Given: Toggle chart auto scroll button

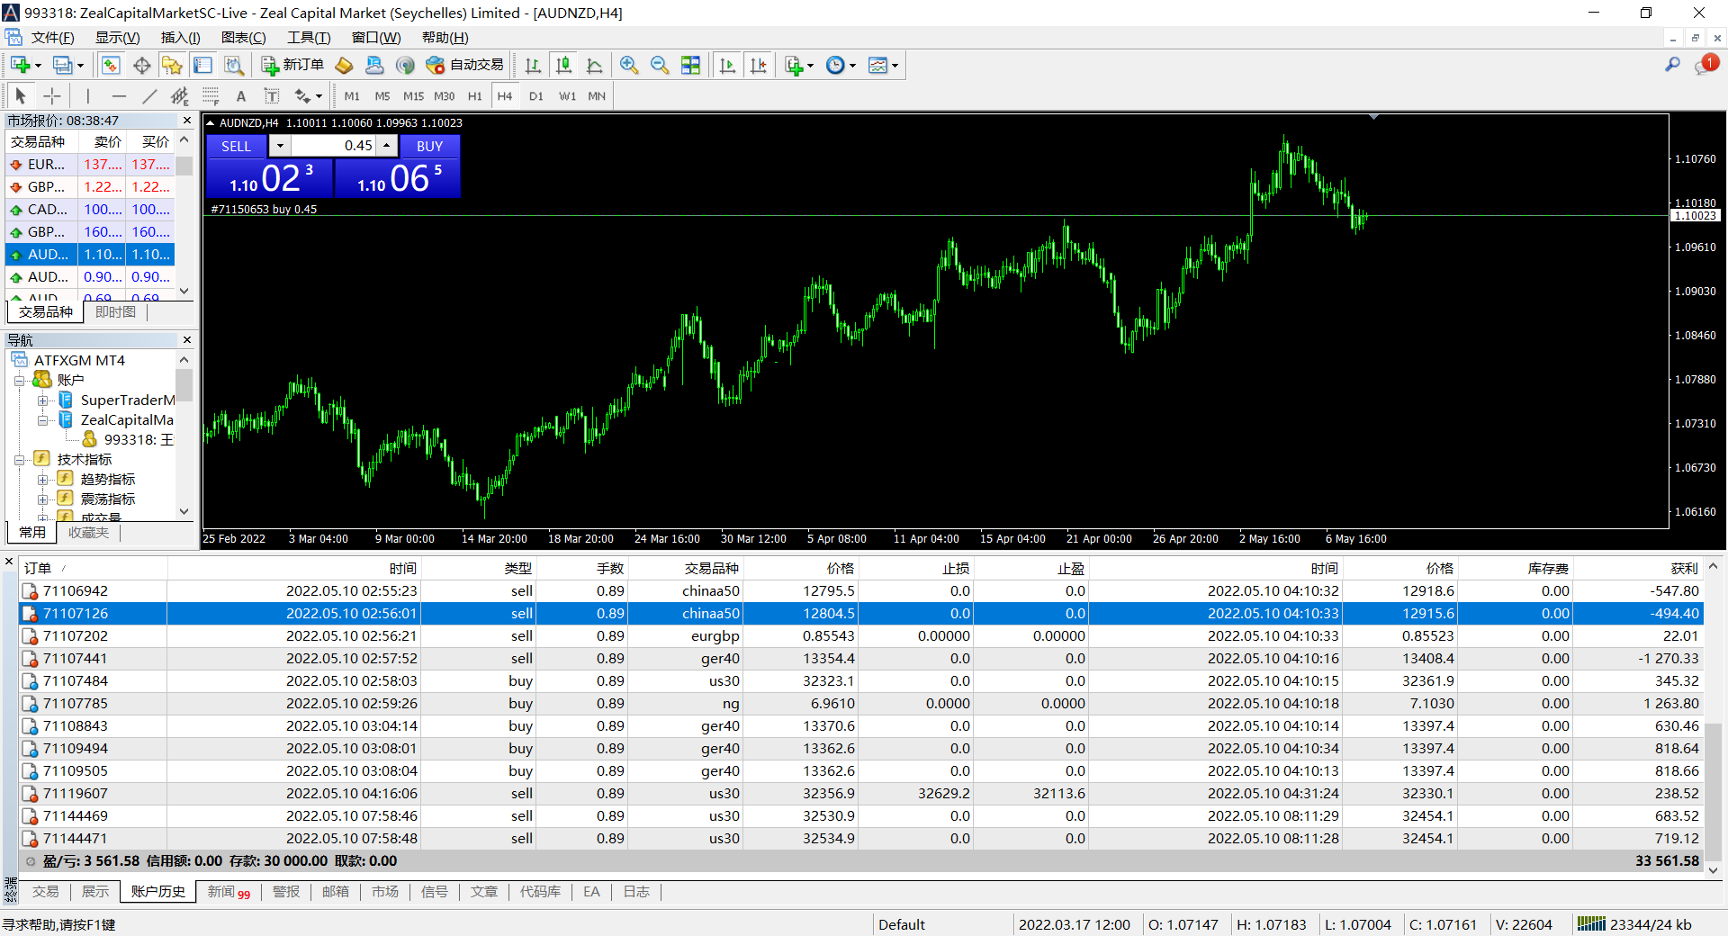Looking at the screenshot, I should 727,65.
